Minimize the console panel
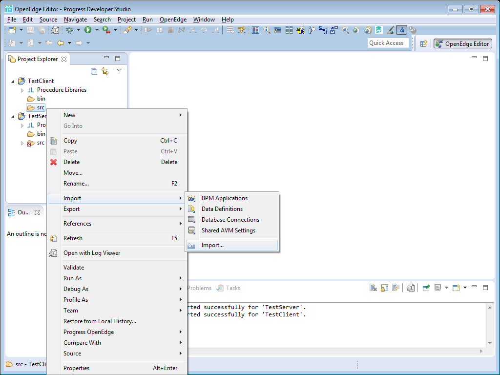The image size is (500, 375). point(474,287)
